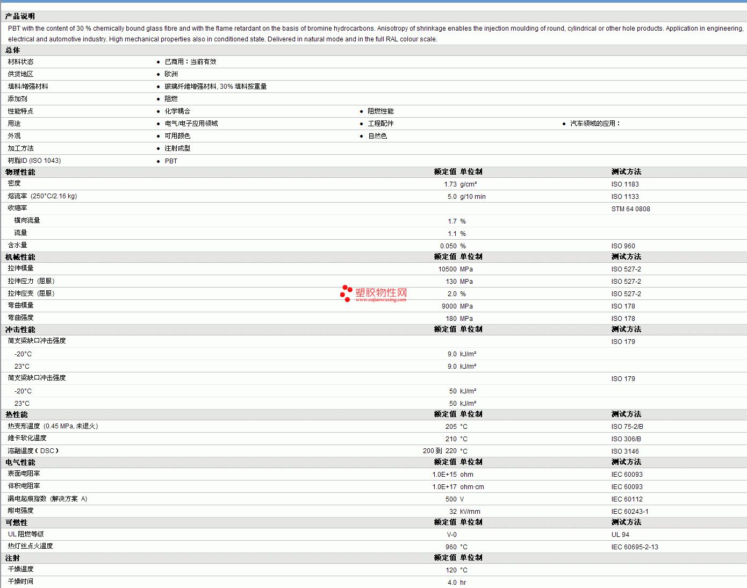The width and height of the screenshot is (747, 588).
Task: Click flexural strength value 180
Action: pyautogui.click(x=451, y=319)
